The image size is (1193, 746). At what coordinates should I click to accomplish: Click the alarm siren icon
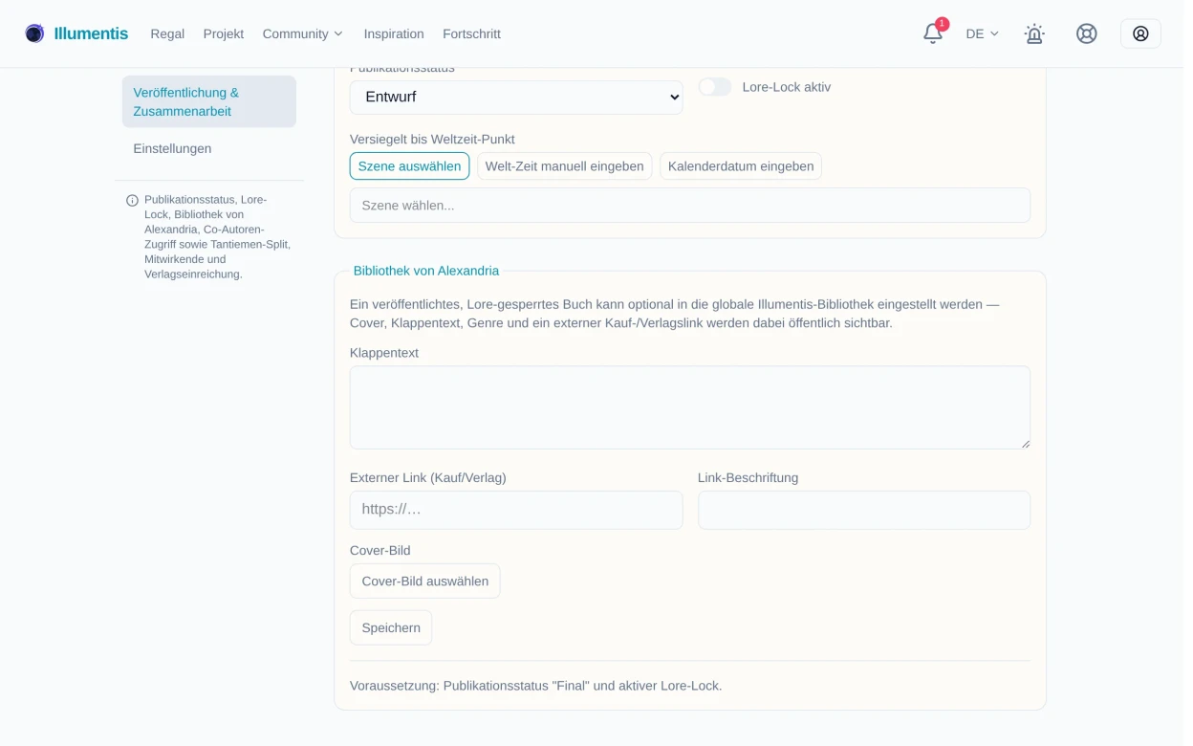pyautogui.click(x=1034, y=33)
